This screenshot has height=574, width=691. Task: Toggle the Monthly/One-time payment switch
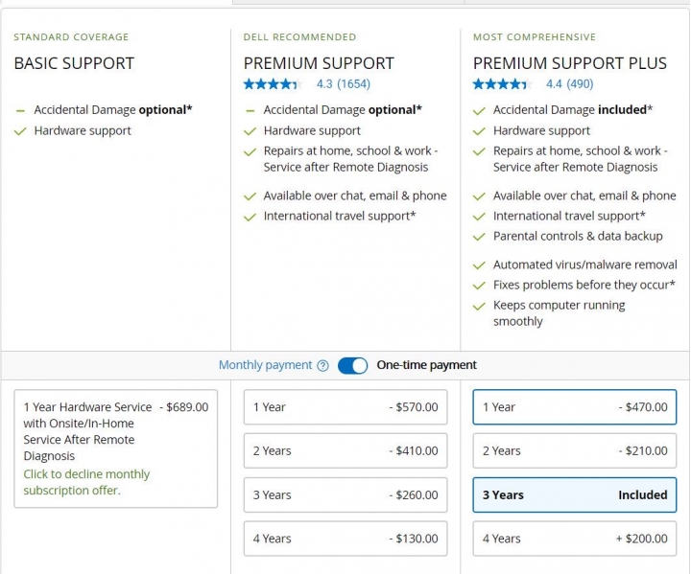(352, 366)
